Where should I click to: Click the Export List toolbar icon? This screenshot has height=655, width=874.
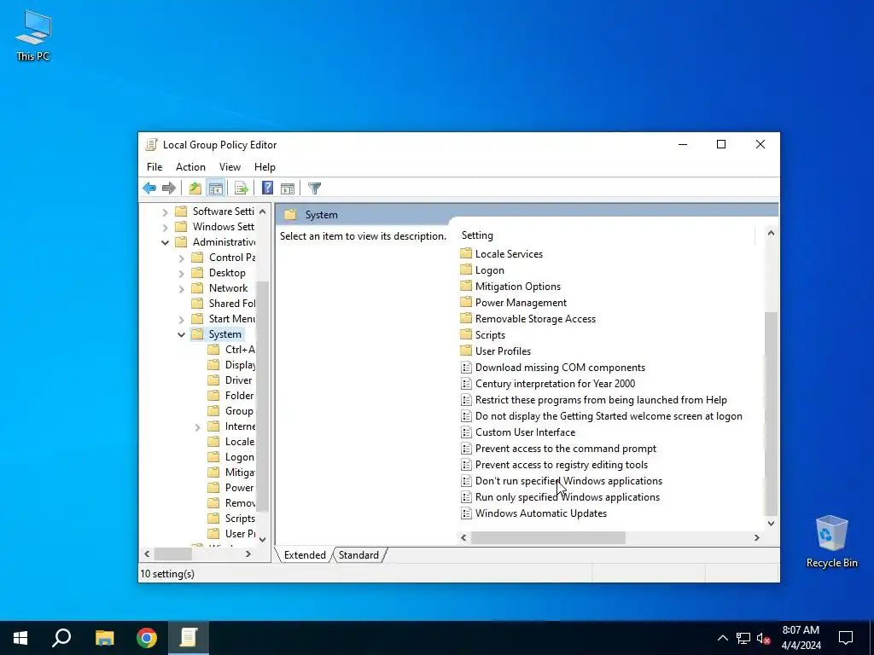point(241,188)
